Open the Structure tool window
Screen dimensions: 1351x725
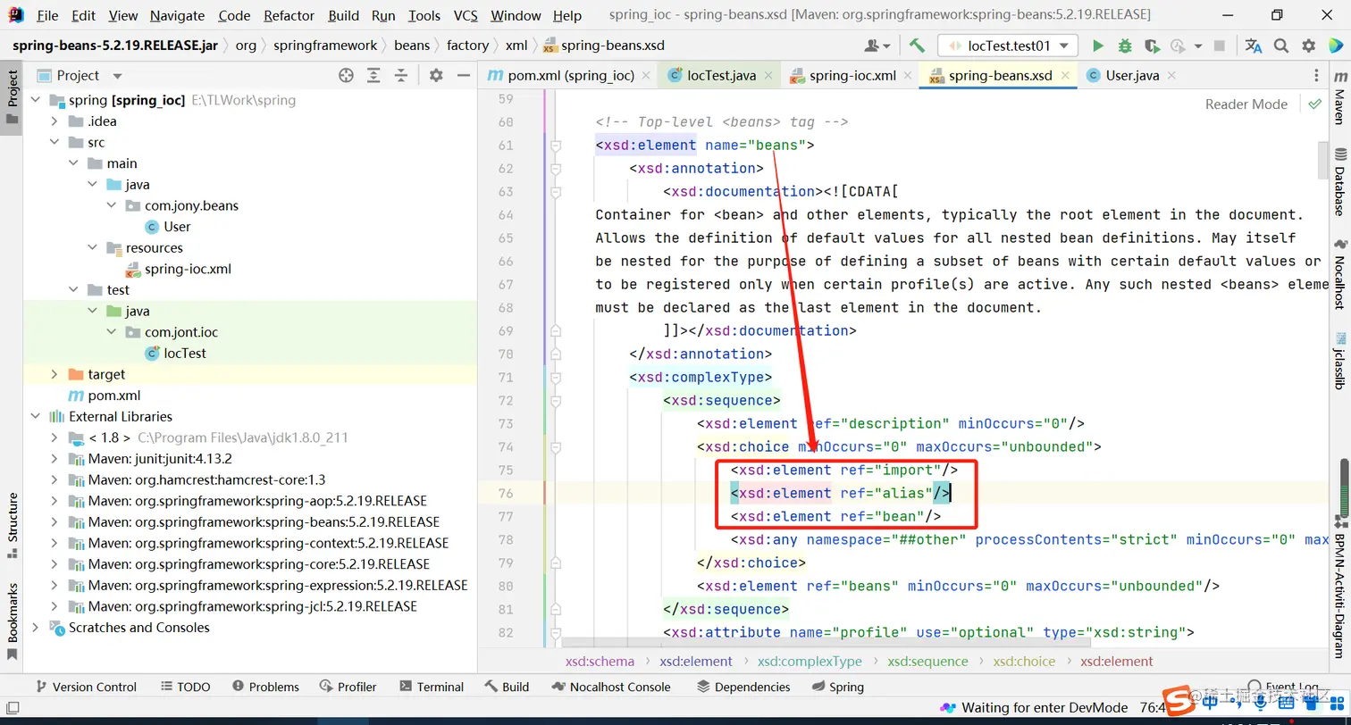(13, 525)
